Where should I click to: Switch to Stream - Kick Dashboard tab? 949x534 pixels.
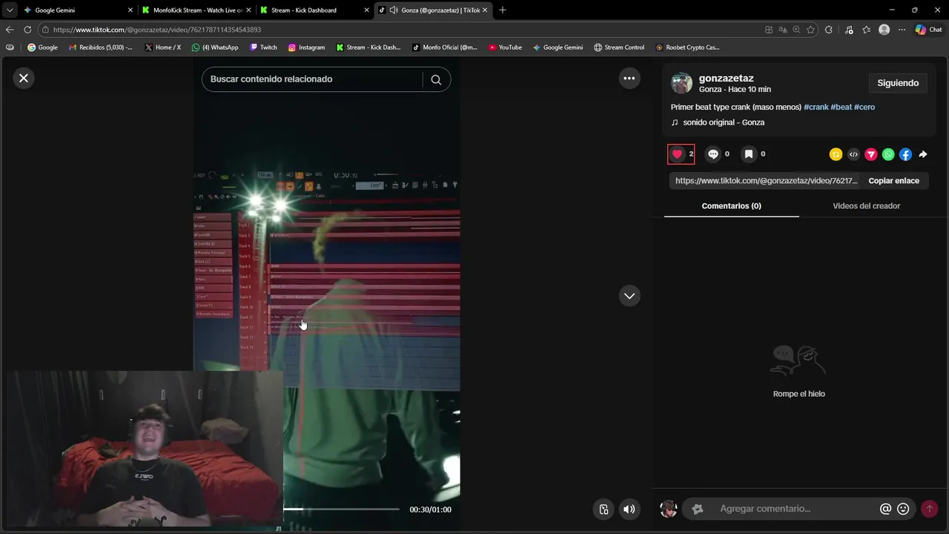pyautogui.click(x=304, y=10)
